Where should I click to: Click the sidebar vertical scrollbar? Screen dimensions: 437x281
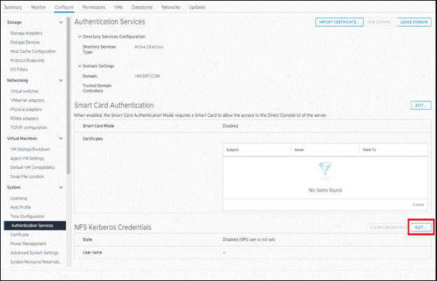(x=69, y=96)
